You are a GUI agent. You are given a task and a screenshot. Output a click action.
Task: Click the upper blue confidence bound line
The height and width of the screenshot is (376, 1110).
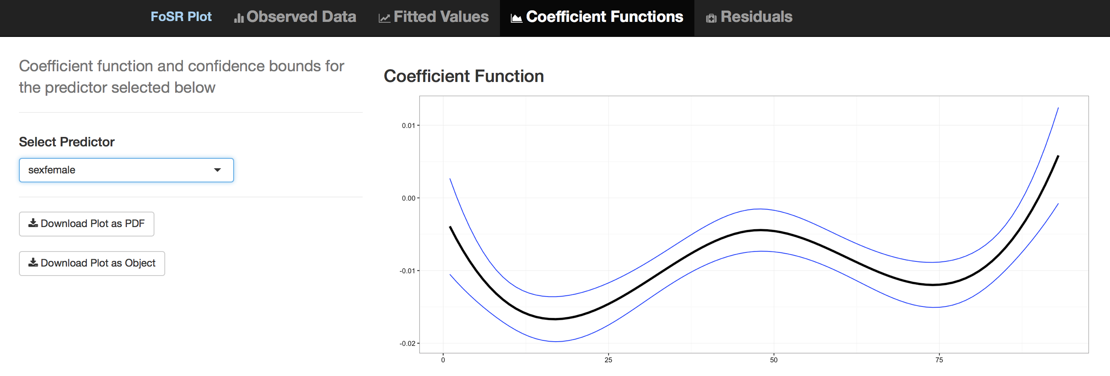coord(761,209)
